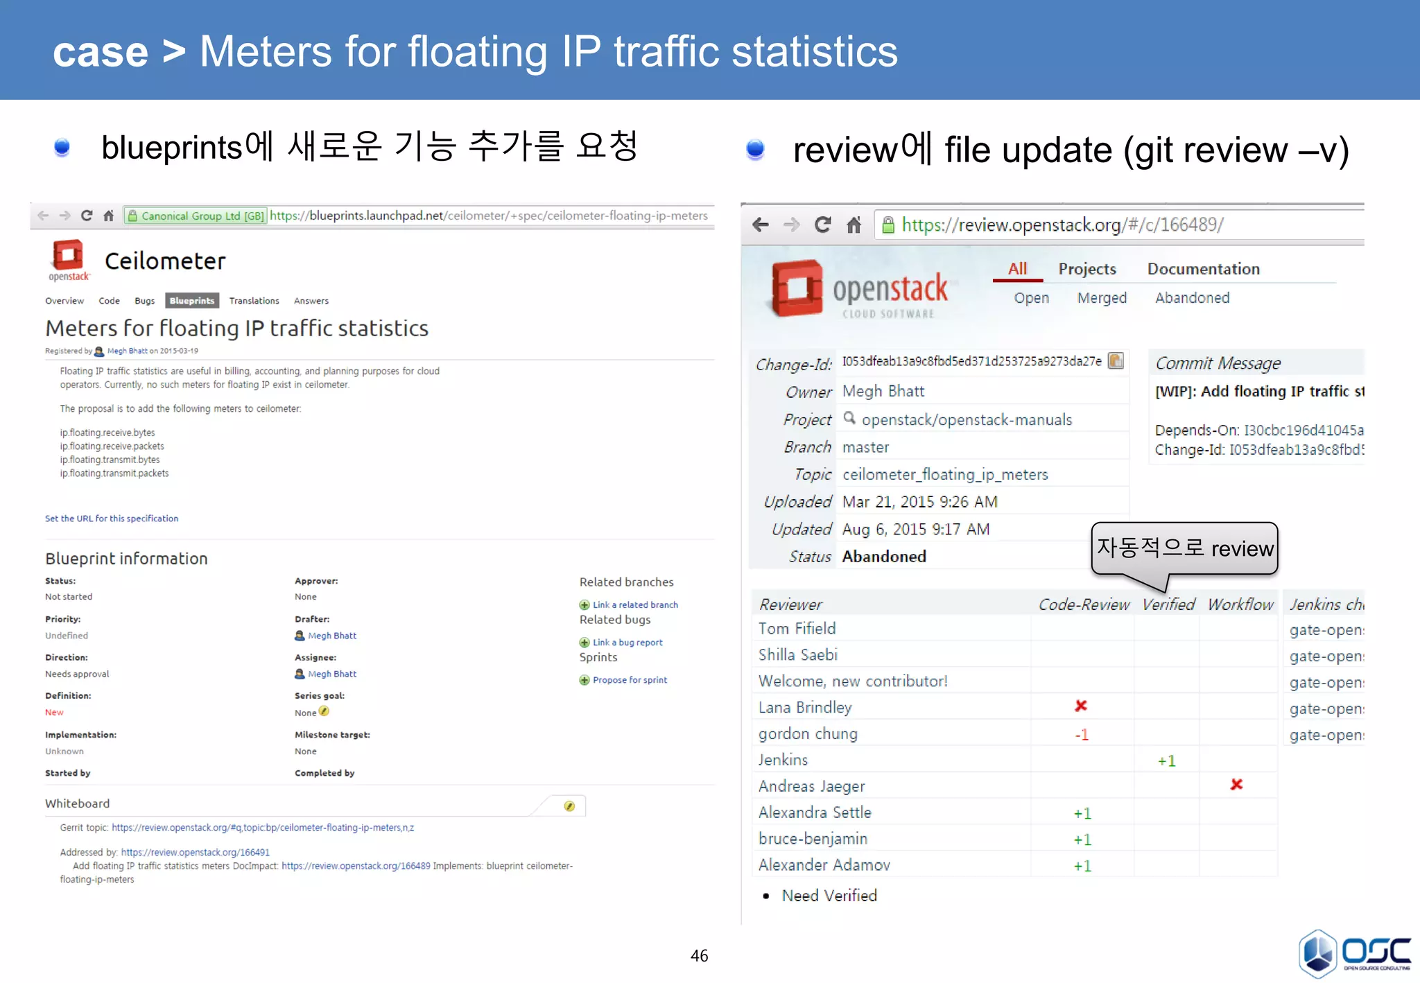Click home icon in Launchpad browser
The width and height of the screenshot is (1420, 983).
point(108,216)
